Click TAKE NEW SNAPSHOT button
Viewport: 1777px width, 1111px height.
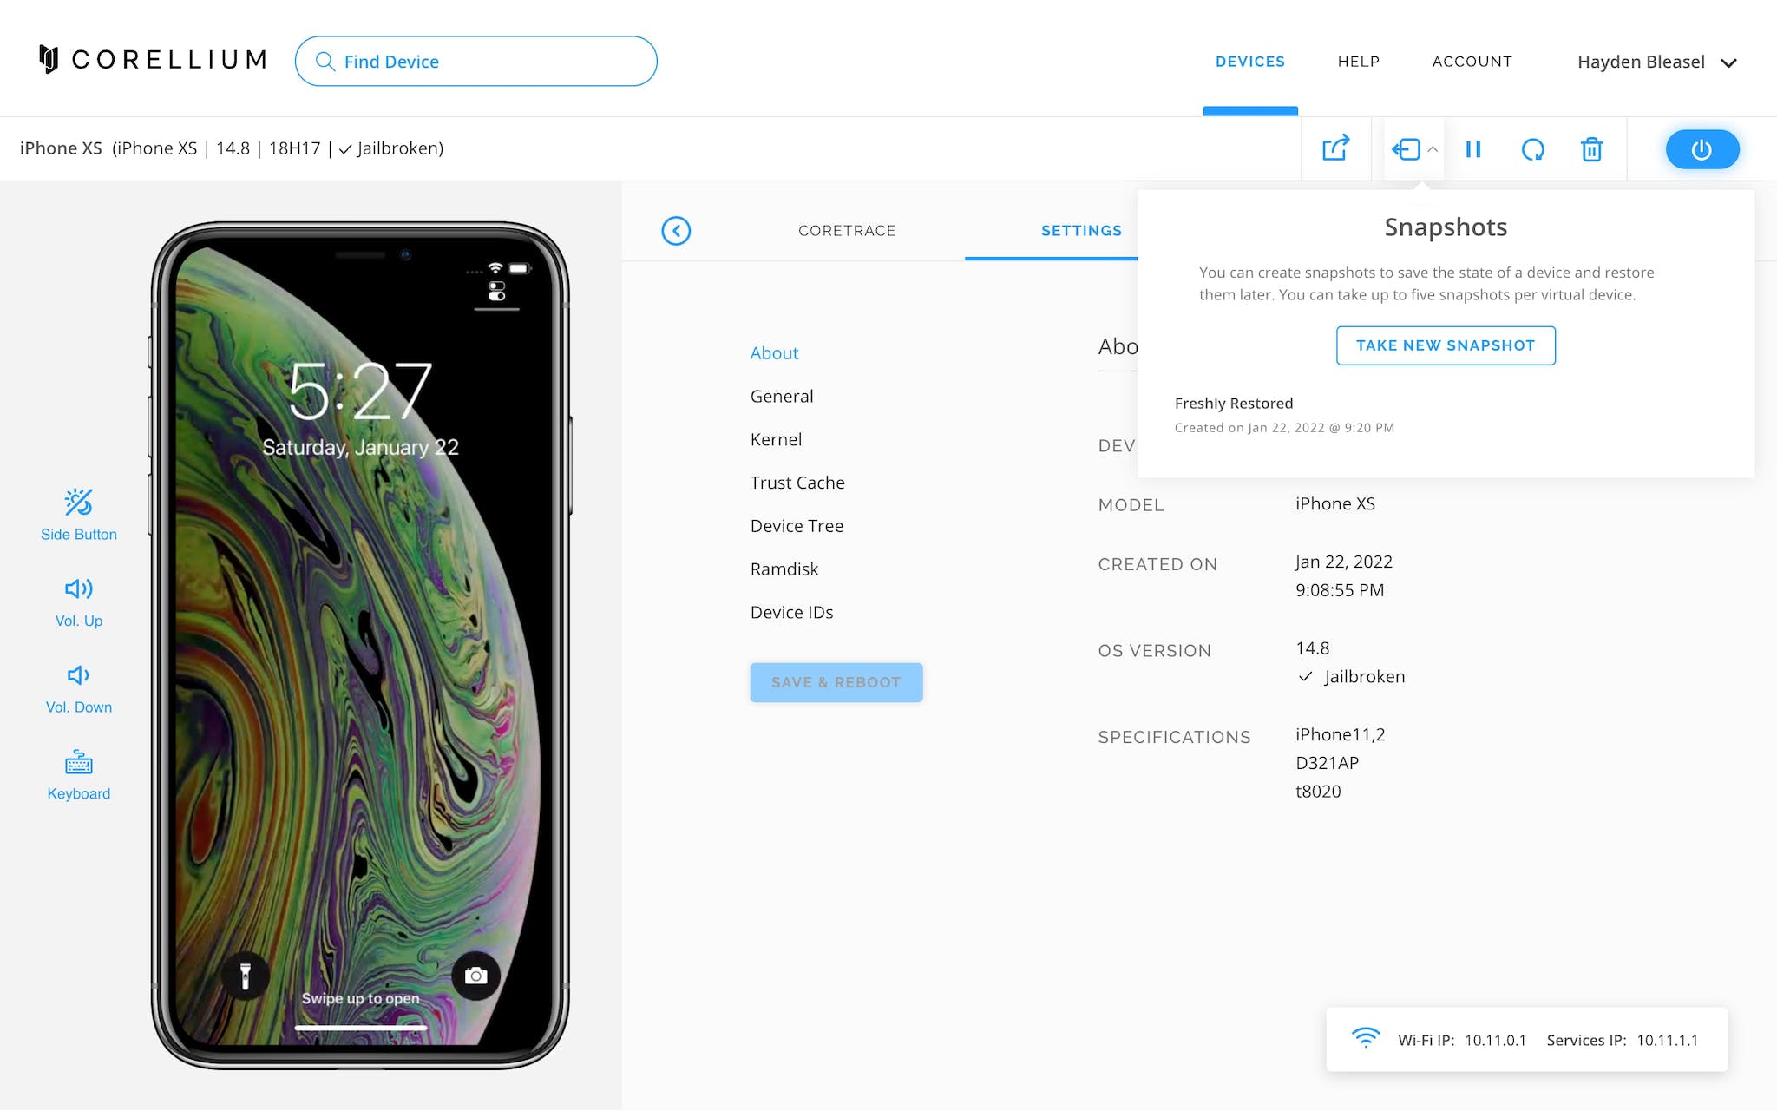coord(1446,345)
